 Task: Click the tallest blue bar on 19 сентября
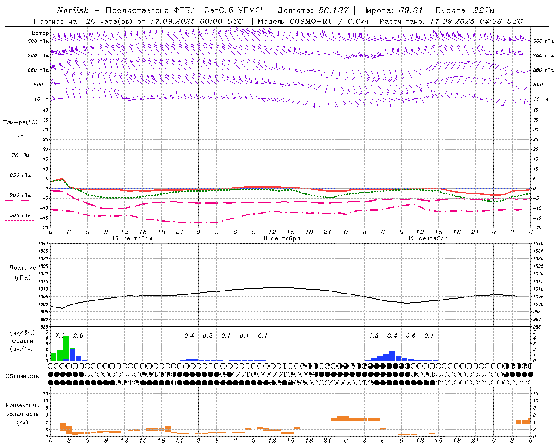(392, 356)
